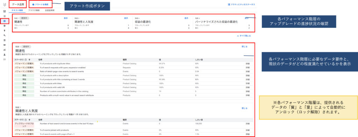
Task: Open the flask icon in the sidebar
Action: point(5,55)
